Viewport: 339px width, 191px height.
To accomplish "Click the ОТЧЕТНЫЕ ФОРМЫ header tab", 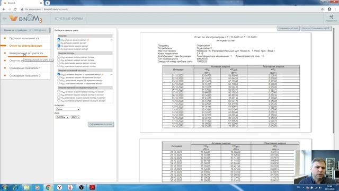I will click(69, 19).
